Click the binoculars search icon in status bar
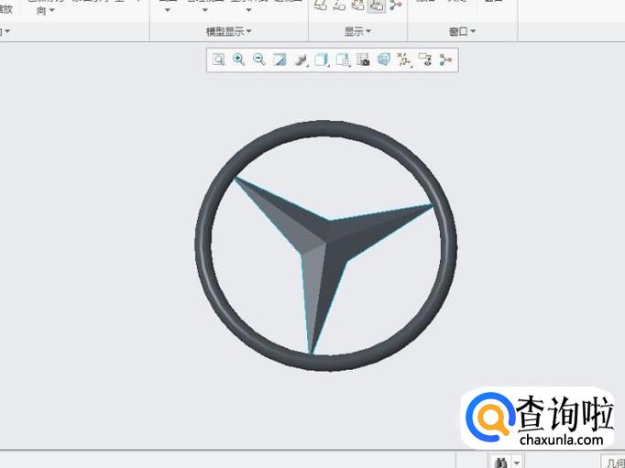Screen dimensions: 625x468 click(x=501, y=463)
